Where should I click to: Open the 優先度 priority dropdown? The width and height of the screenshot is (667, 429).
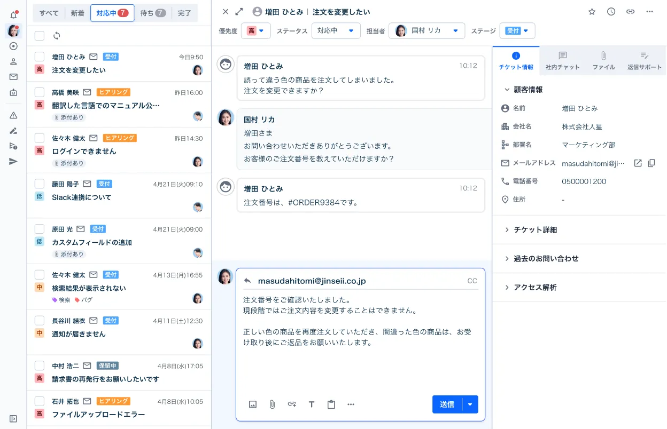tap(256, 31)
